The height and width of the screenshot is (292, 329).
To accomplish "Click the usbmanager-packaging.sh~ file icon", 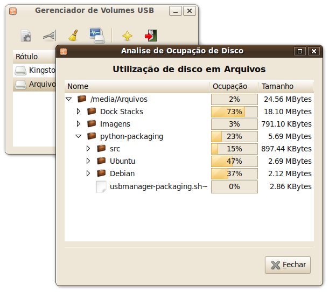I will pos(101,186).
